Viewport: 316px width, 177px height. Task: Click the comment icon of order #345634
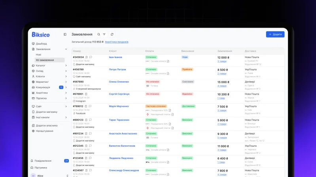pyautogui.click(x=91, y=57)
